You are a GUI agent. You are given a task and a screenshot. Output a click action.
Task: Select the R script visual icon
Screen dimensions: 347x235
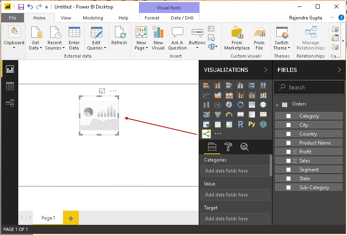pos(241,124)
